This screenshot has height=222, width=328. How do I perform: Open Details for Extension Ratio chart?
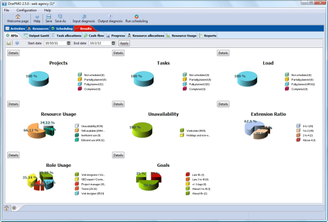(223, 104)
